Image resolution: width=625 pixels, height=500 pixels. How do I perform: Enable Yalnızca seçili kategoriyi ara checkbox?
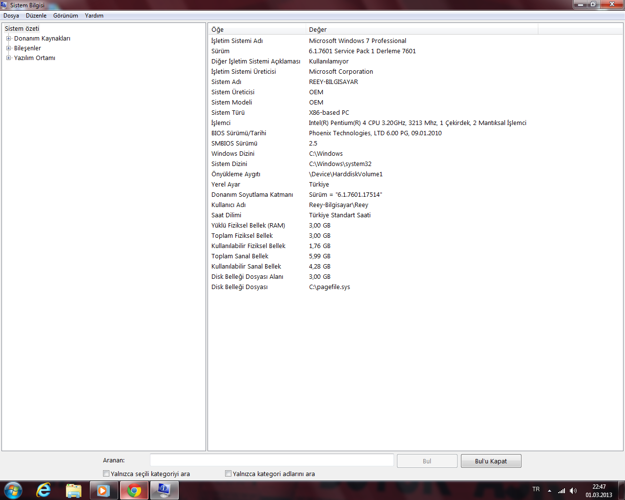point(106,474)
